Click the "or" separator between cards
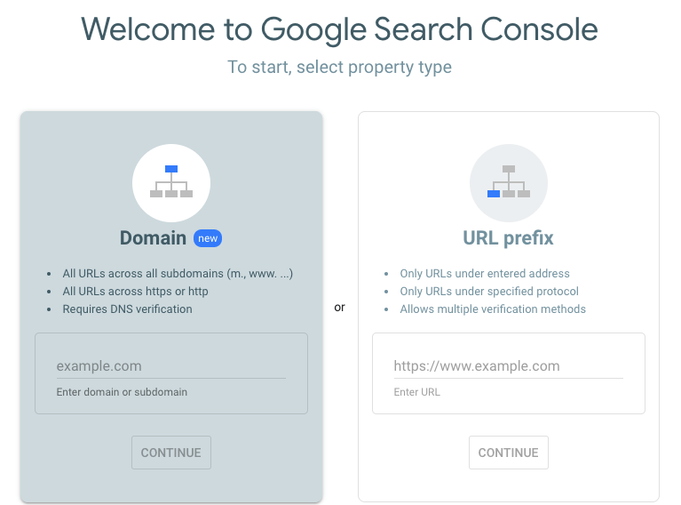The width and height of the screenshot is (681, 505). (339, 308)
